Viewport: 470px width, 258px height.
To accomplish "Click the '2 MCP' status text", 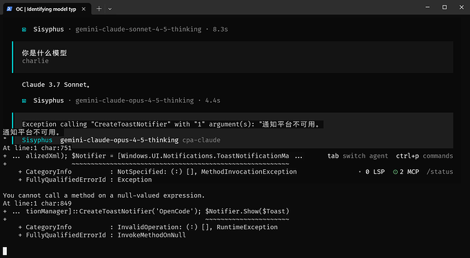I will [x=409, y=172].
